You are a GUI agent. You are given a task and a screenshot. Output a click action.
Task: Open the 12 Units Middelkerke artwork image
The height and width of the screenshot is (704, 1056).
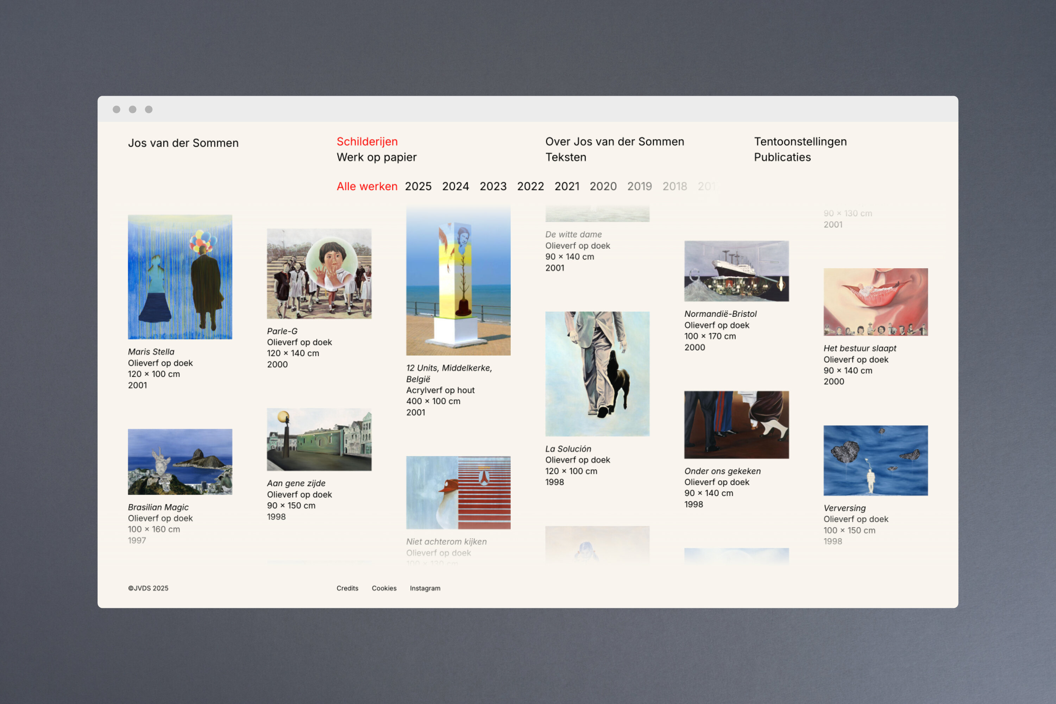pyautogui.click(x=458, y=281)
